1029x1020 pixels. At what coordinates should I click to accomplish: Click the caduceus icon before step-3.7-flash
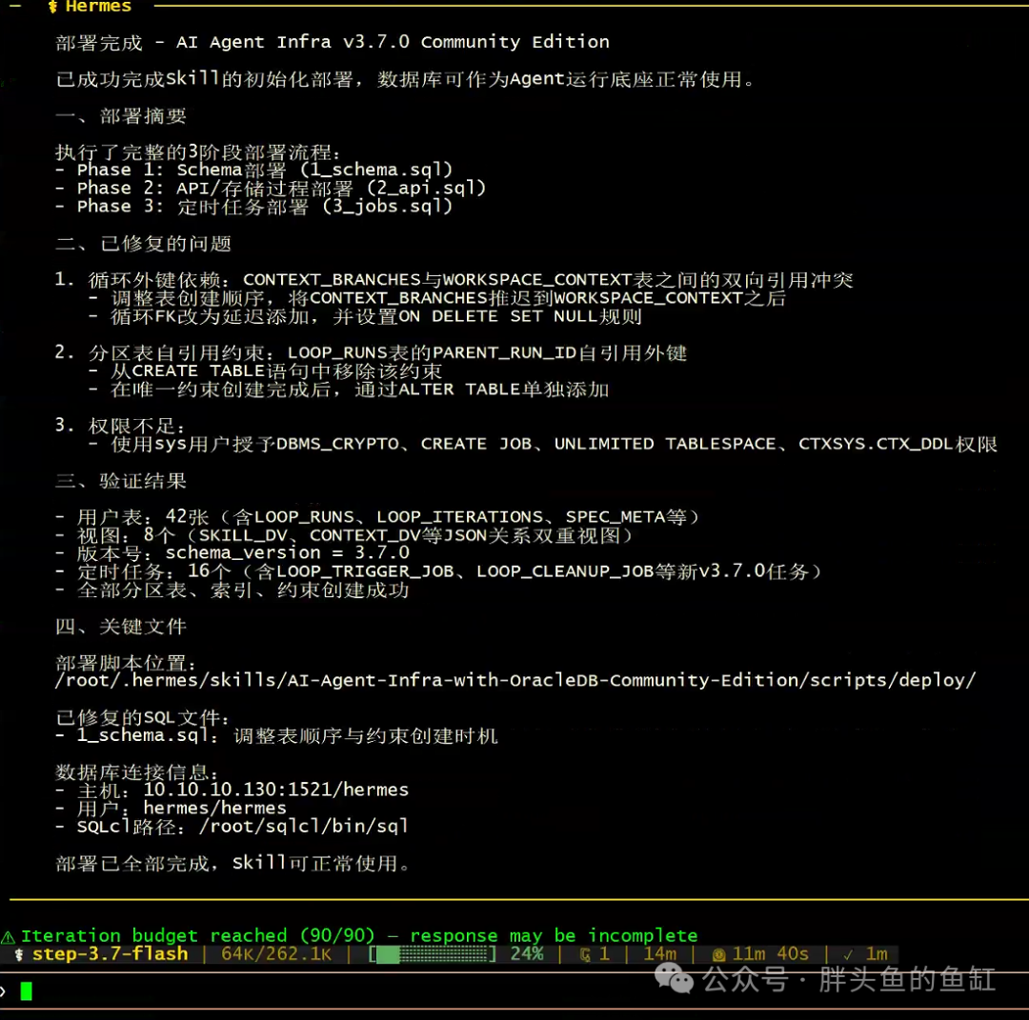tap(19, 954)
